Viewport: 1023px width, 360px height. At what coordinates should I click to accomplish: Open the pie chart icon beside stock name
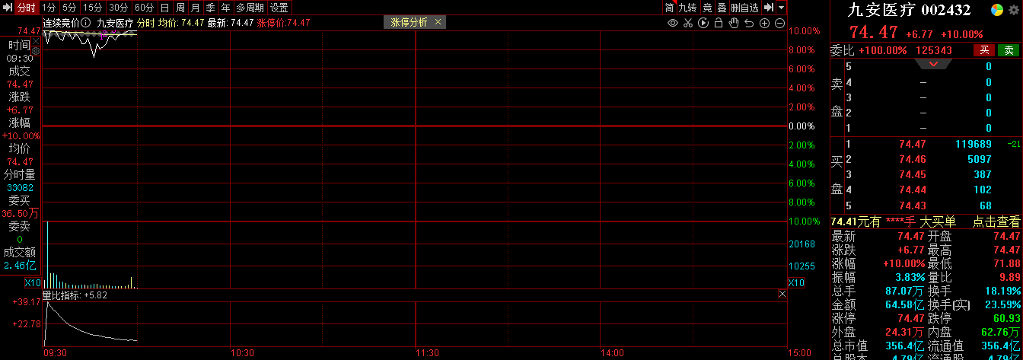(996, 10)
